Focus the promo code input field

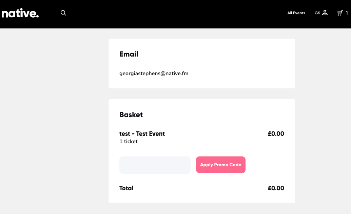(155, 165)
